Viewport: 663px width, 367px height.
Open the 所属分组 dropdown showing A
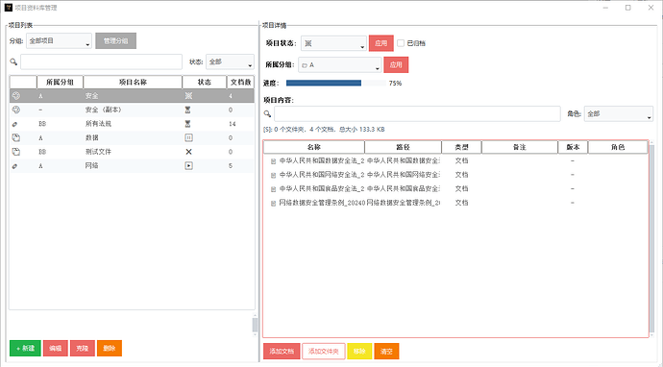pos(340,64)
